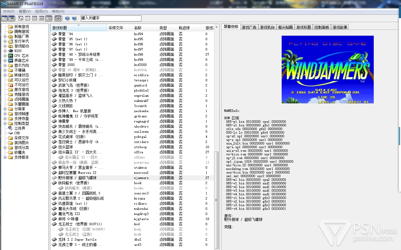
Task: Switch to the 框头贴画 tab
Action: tap(285, 27)
